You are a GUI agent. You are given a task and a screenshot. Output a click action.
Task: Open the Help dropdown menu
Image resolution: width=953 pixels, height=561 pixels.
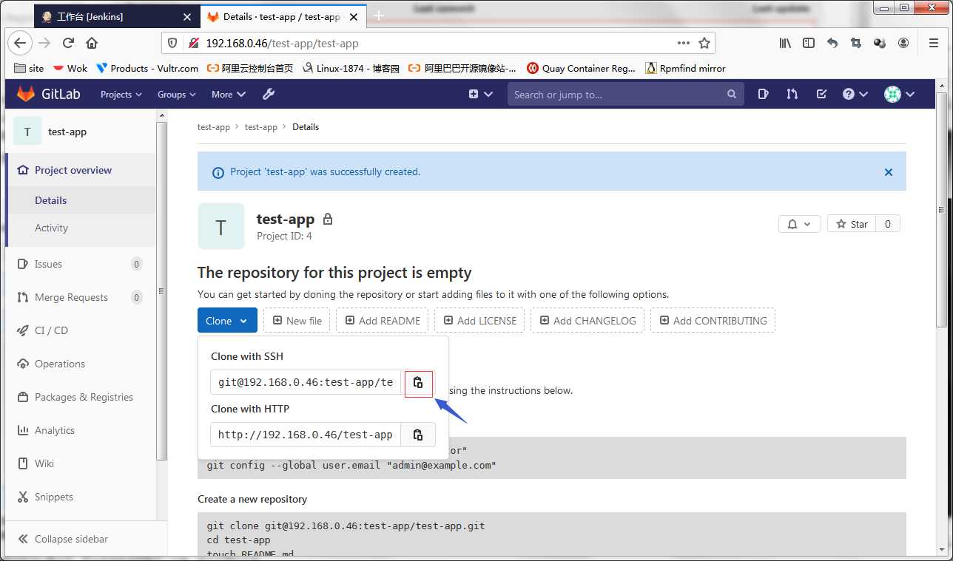click(x=854, y=94)
